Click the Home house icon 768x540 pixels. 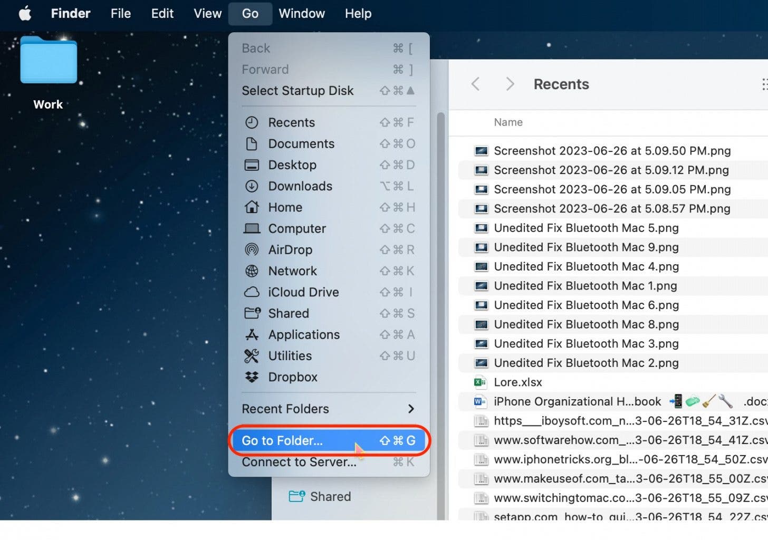252,207
